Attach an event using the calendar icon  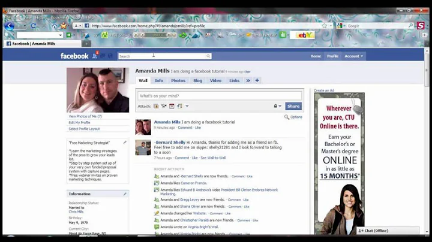tap(172, 106)
